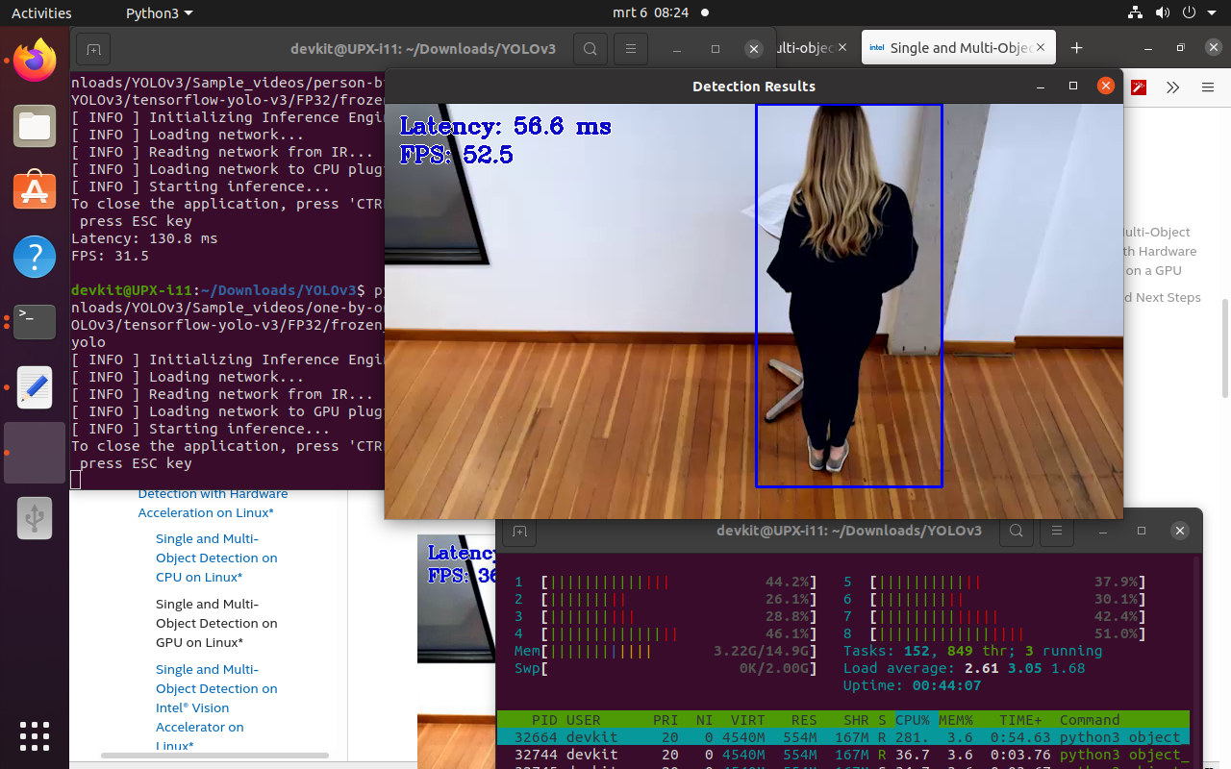Sort htop by the Command column
1231x769 pixels.
[1090, 720]
